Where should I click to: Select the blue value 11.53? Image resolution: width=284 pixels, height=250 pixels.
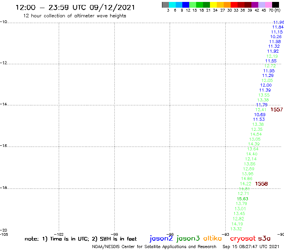click(x=259, y=119)
